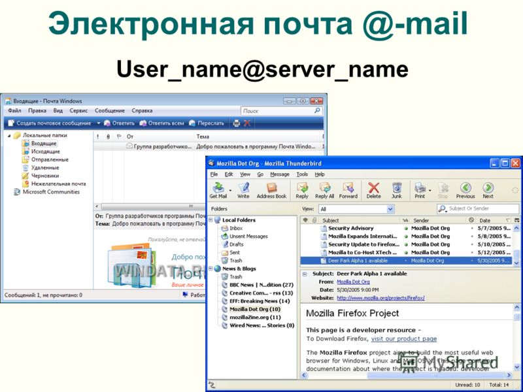Click Переслать in Почта Windows toolbar
The width and height of the screenshot is (523, 392).
206,123
